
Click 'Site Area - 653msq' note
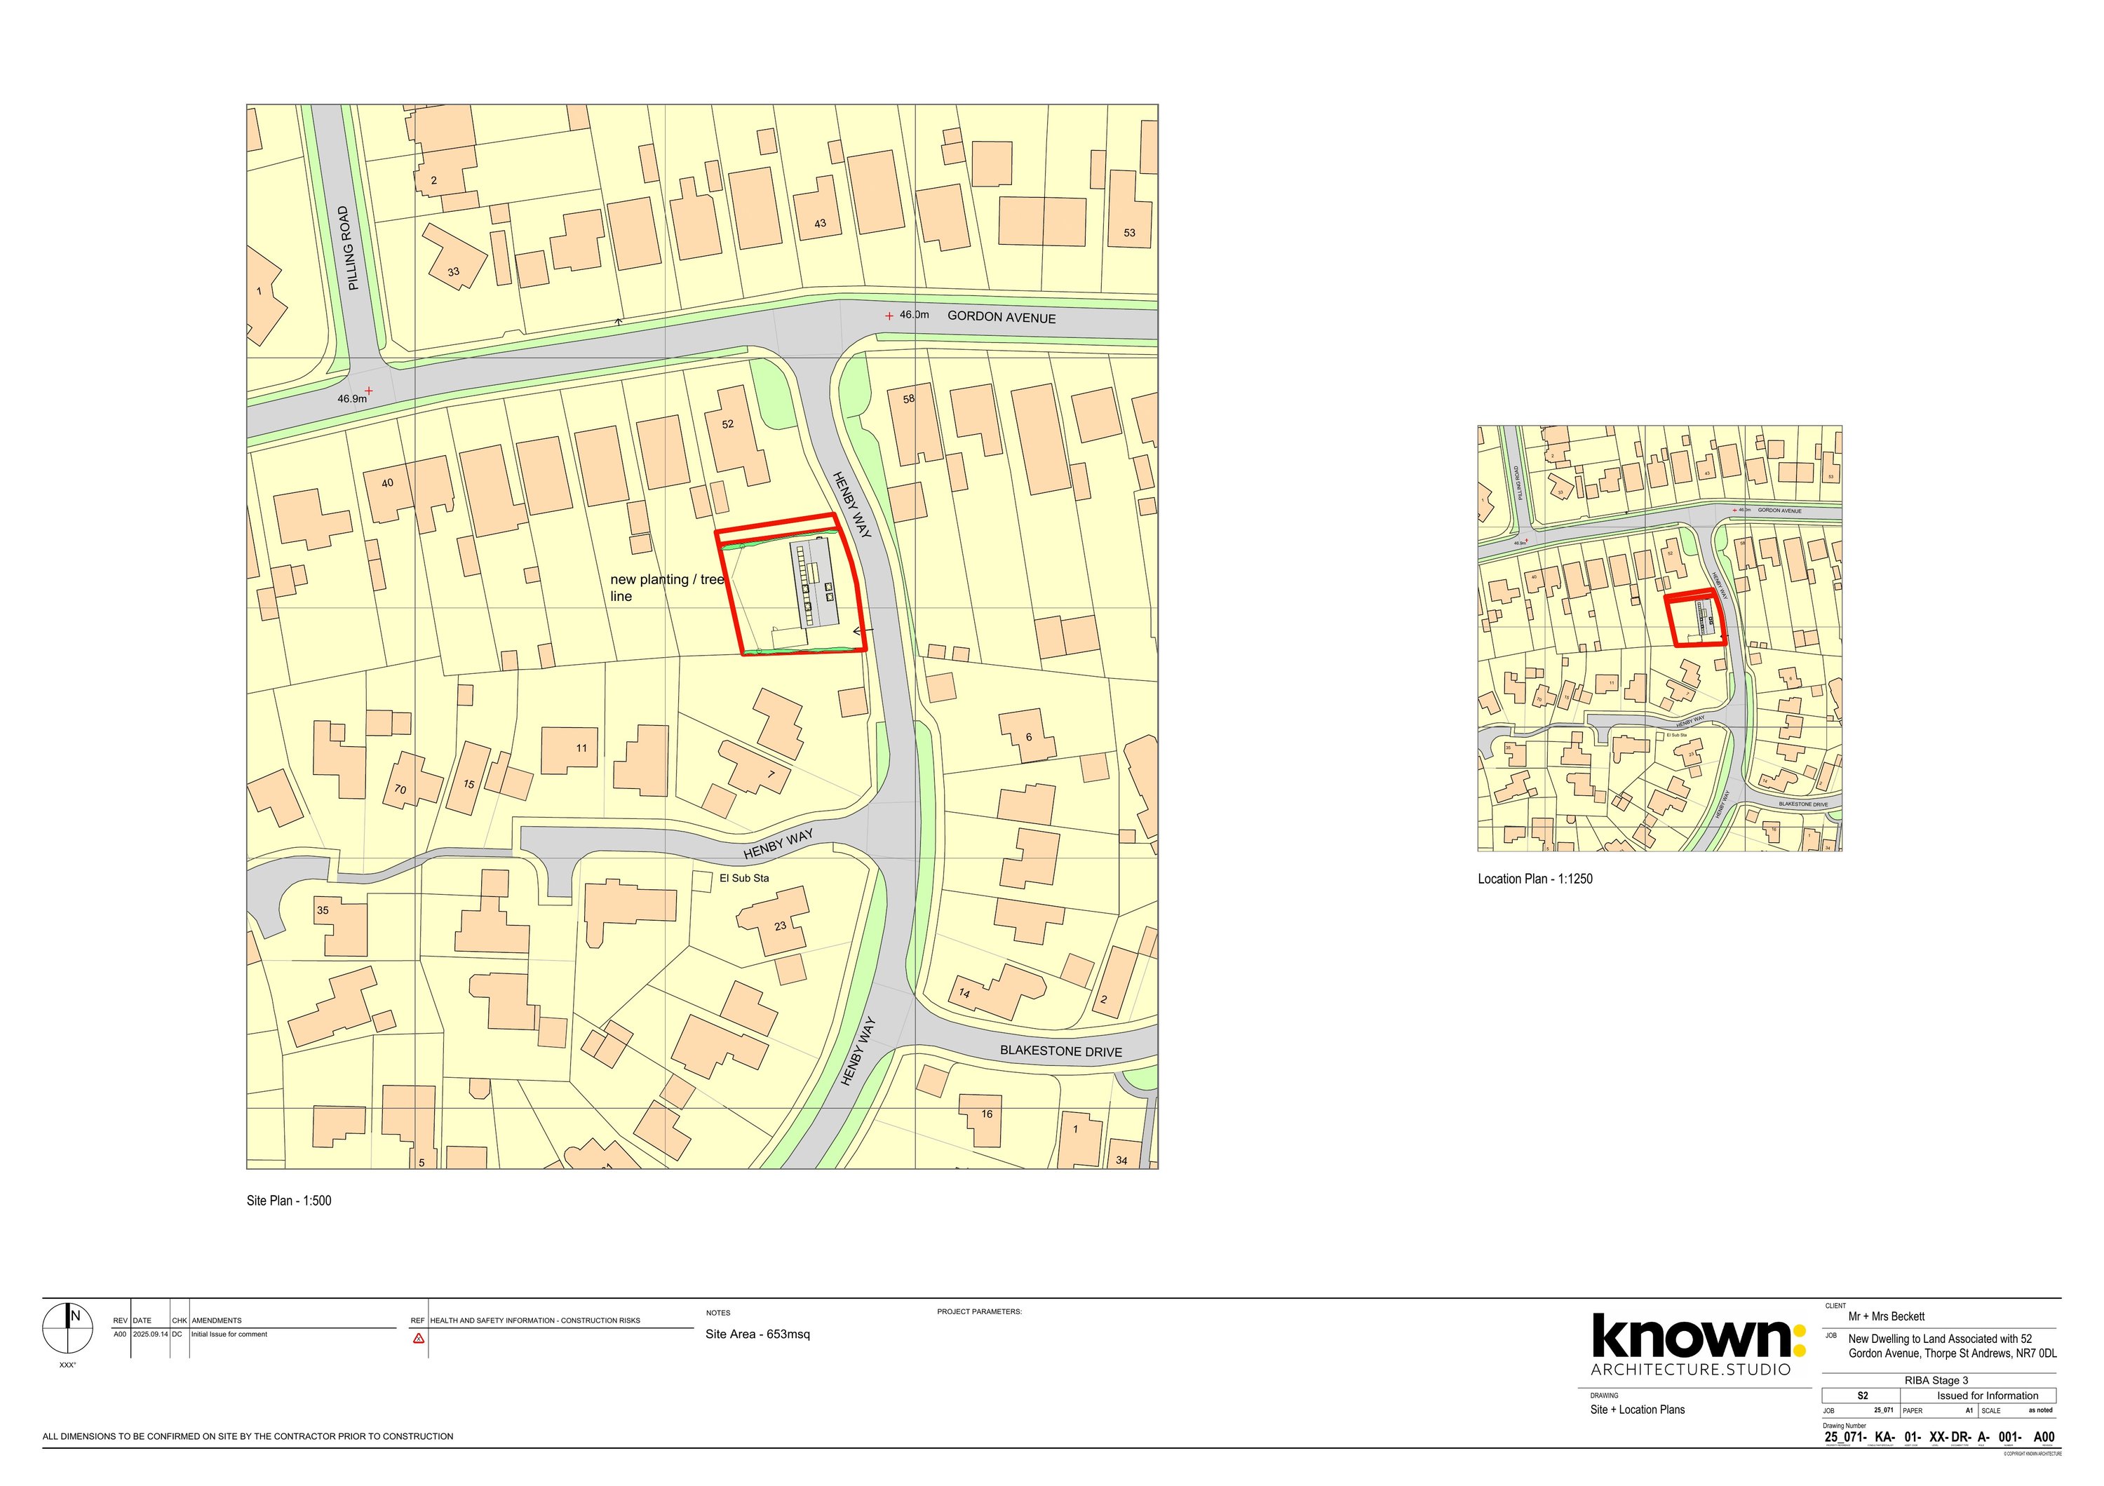point(757,1334)
